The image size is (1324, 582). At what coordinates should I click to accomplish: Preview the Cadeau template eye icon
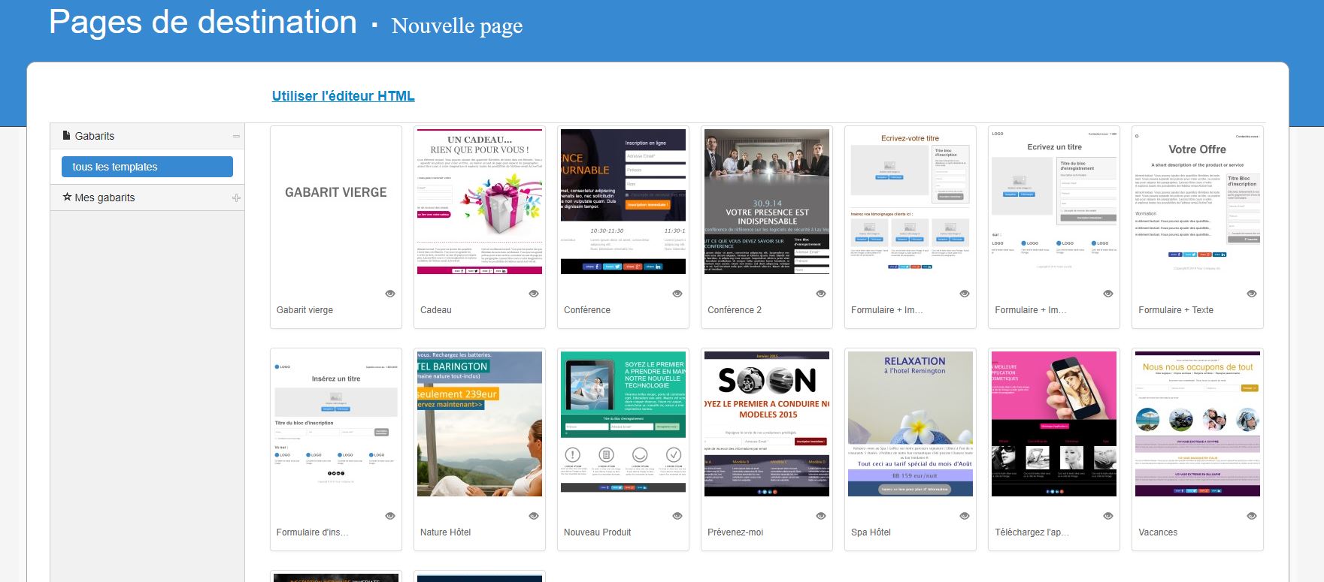coord(534,294)
